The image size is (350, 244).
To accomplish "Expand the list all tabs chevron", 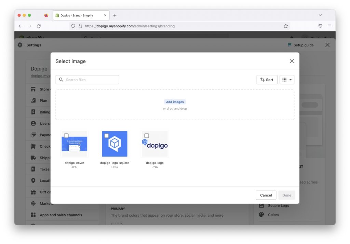I will [x=320, y=15].
